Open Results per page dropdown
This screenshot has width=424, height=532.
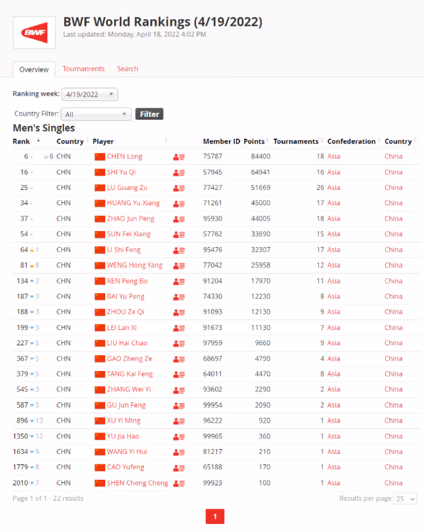pyautogui.click(x=406, y=499)
